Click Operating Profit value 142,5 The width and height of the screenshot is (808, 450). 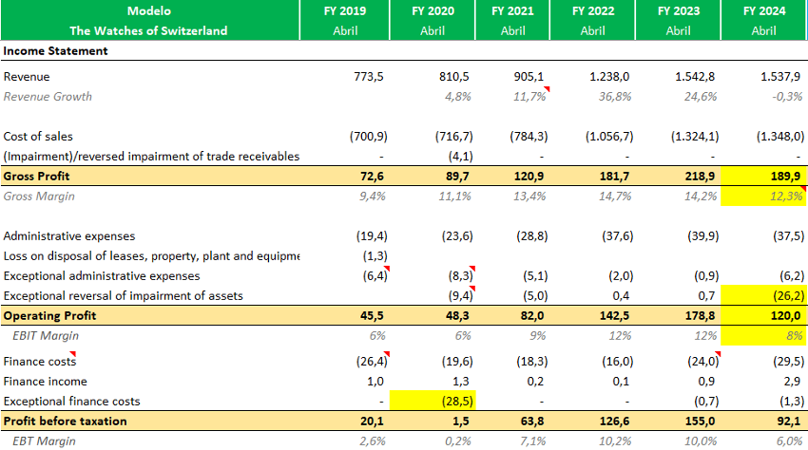pos(614,315)
